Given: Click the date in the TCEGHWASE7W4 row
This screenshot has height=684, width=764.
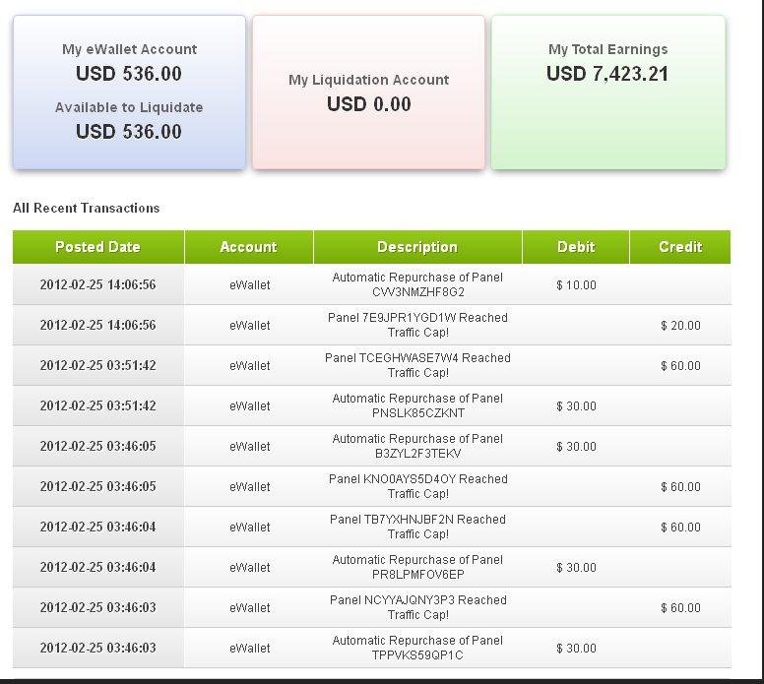Looking at the screenshot, I should pos(97,365).
